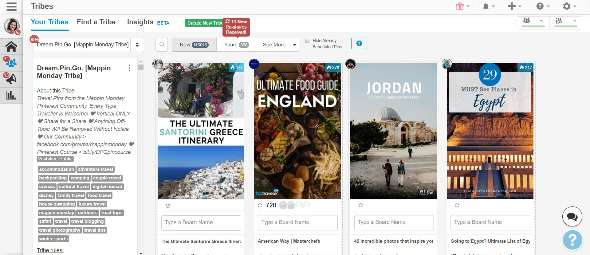The image size is (590, 255).
Task: Switch to Find a Tribe tab
Action: pyautogui.click(x=96, y=22)
